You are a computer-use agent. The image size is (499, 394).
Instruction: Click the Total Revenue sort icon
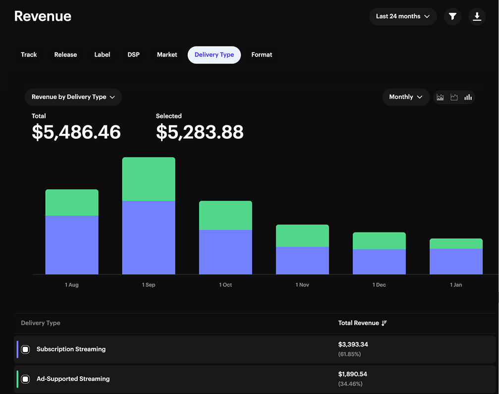click(x=384, y=323)
